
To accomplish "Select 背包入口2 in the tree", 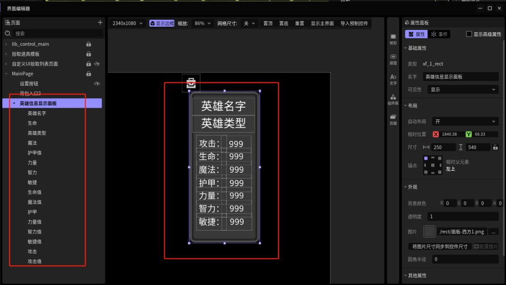I will tap(30, 94).
